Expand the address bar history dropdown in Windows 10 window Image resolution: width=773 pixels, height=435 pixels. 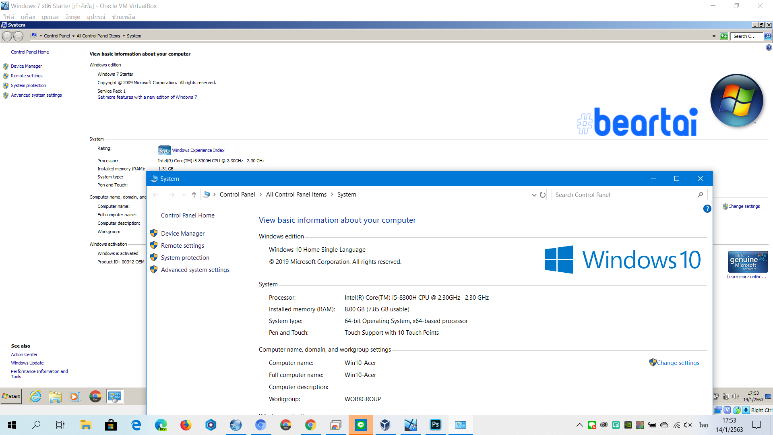tap(534, 195)
